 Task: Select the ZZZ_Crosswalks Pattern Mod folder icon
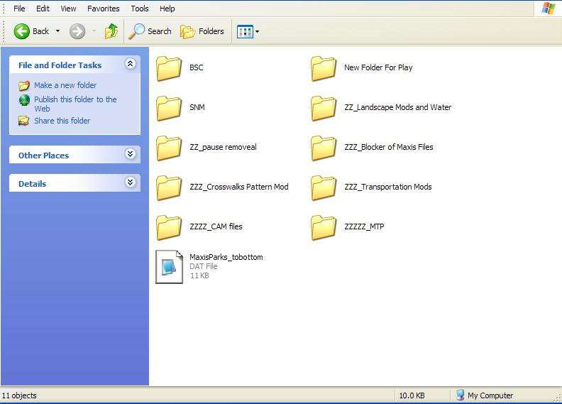click(169, 187)
